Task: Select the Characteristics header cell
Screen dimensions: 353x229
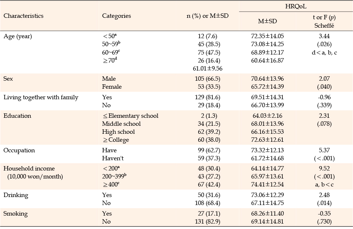Action: [23, 16]
